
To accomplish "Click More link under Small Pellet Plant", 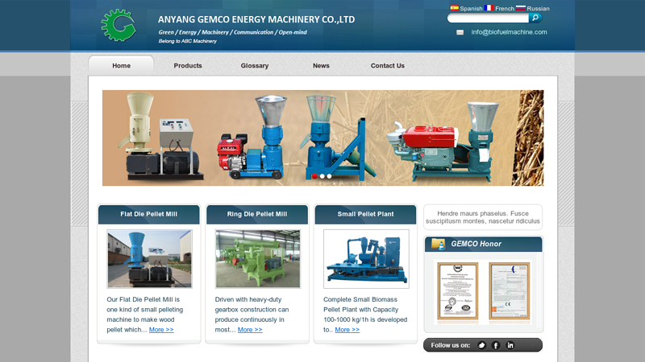I will (347, 330).
